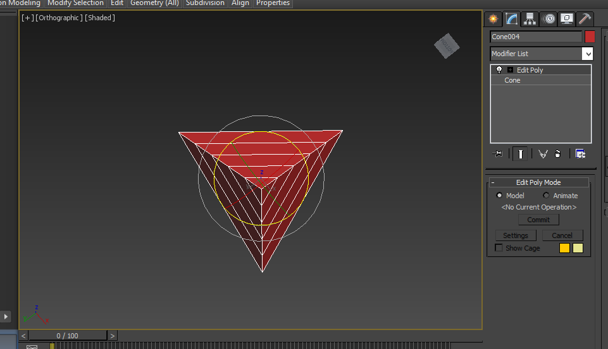Click the yellow frame marker on the timeline
This screenshot has width=608, height=349.
(52, 346)
